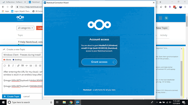Show hidden system tray icons
188x105 pixels.
(157, 102)
